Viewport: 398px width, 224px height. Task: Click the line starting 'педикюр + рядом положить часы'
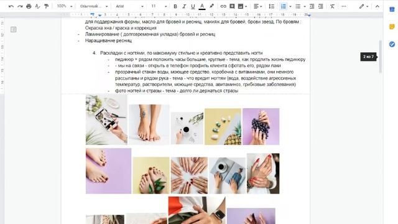(210, 59)
